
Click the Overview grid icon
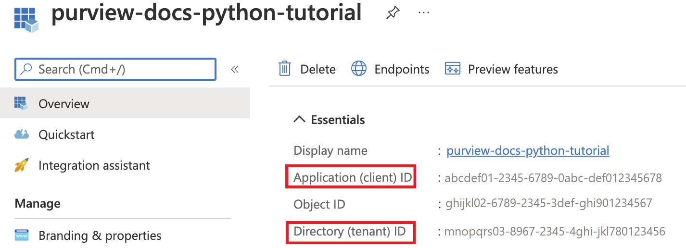(21, 103)
